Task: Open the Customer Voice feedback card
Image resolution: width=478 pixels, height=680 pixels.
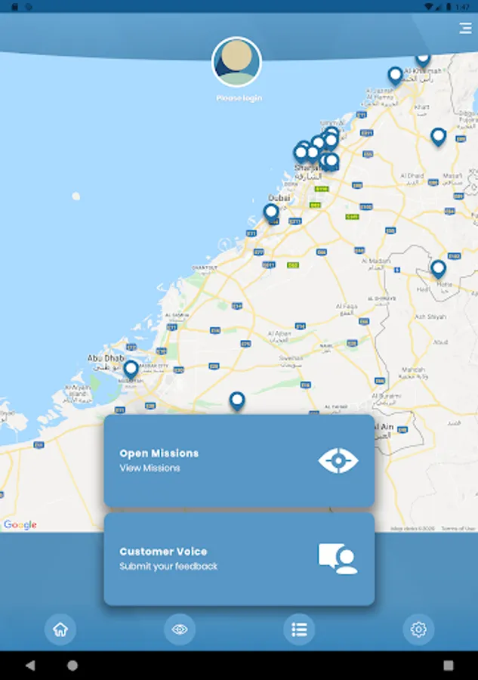Action: point(239,559)
